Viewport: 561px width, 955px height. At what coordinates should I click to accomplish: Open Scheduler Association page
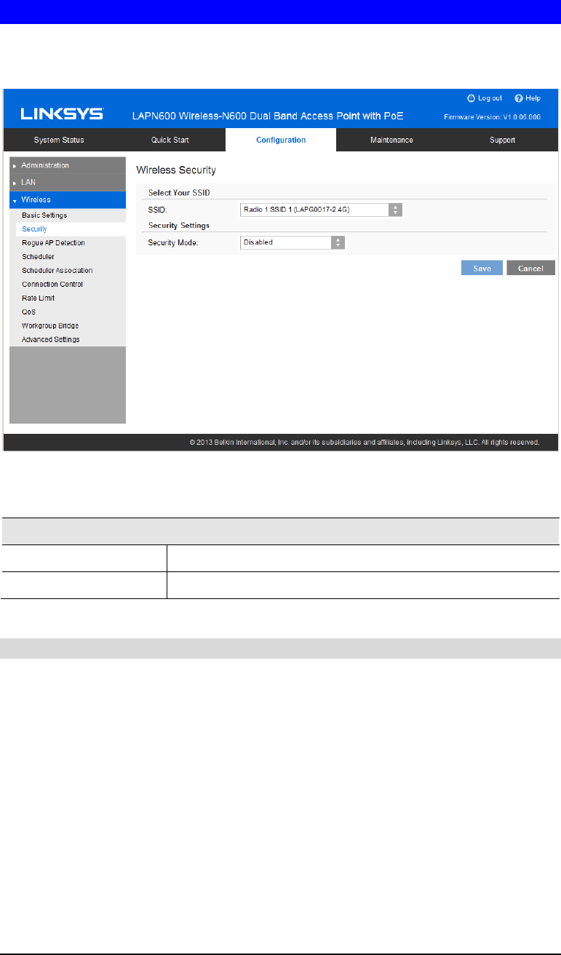click(x=57, y=271)
